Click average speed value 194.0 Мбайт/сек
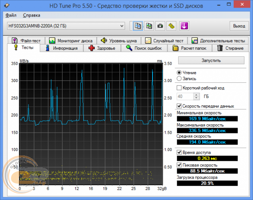Image resolution: width=253 pixels, height=200 pixels. click(x=207, y=142)
